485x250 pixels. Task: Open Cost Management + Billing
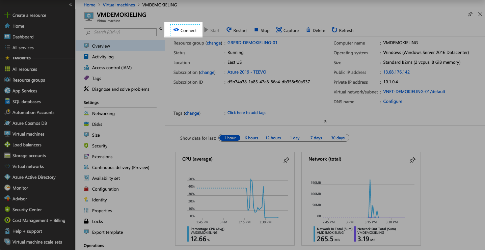click(x=39, y=220)
